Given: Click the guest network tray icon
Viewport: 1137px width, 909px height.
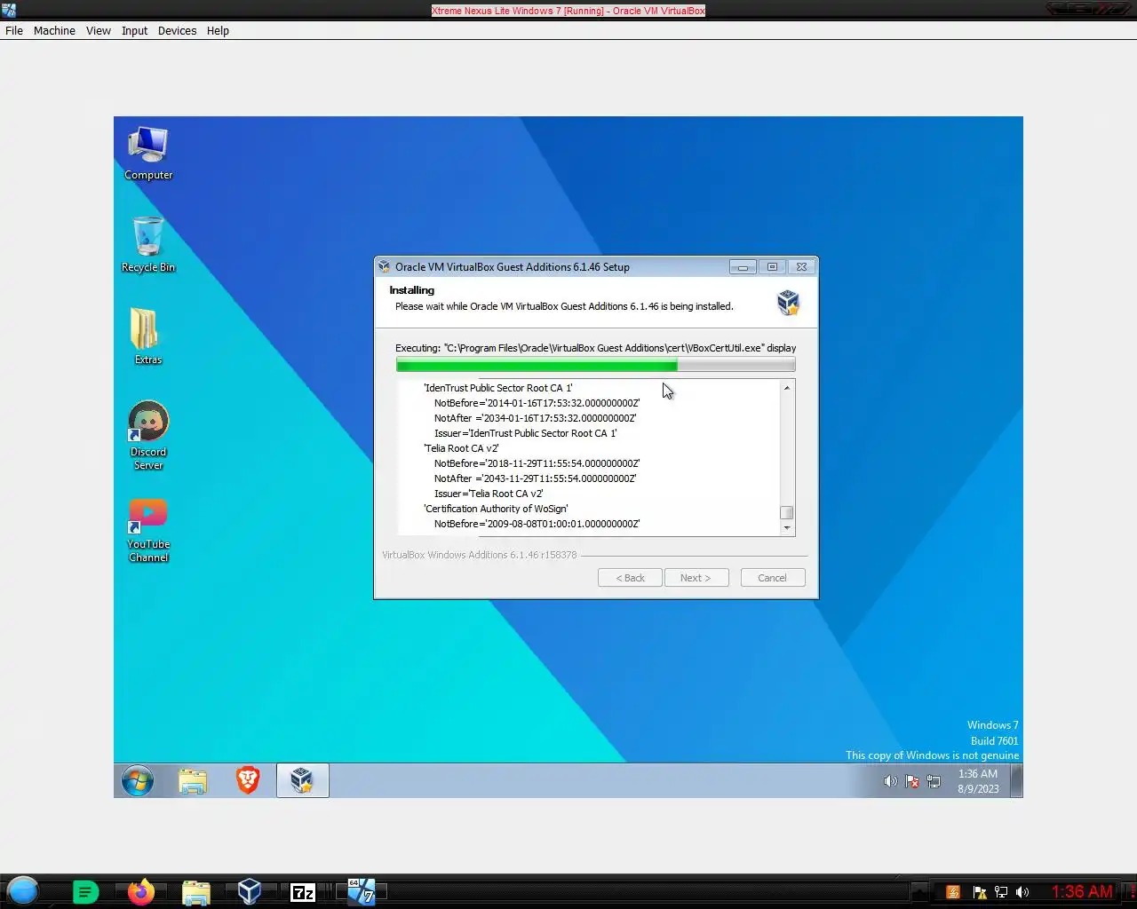Looking at the screenshot, I should click(x=934, y=781).
